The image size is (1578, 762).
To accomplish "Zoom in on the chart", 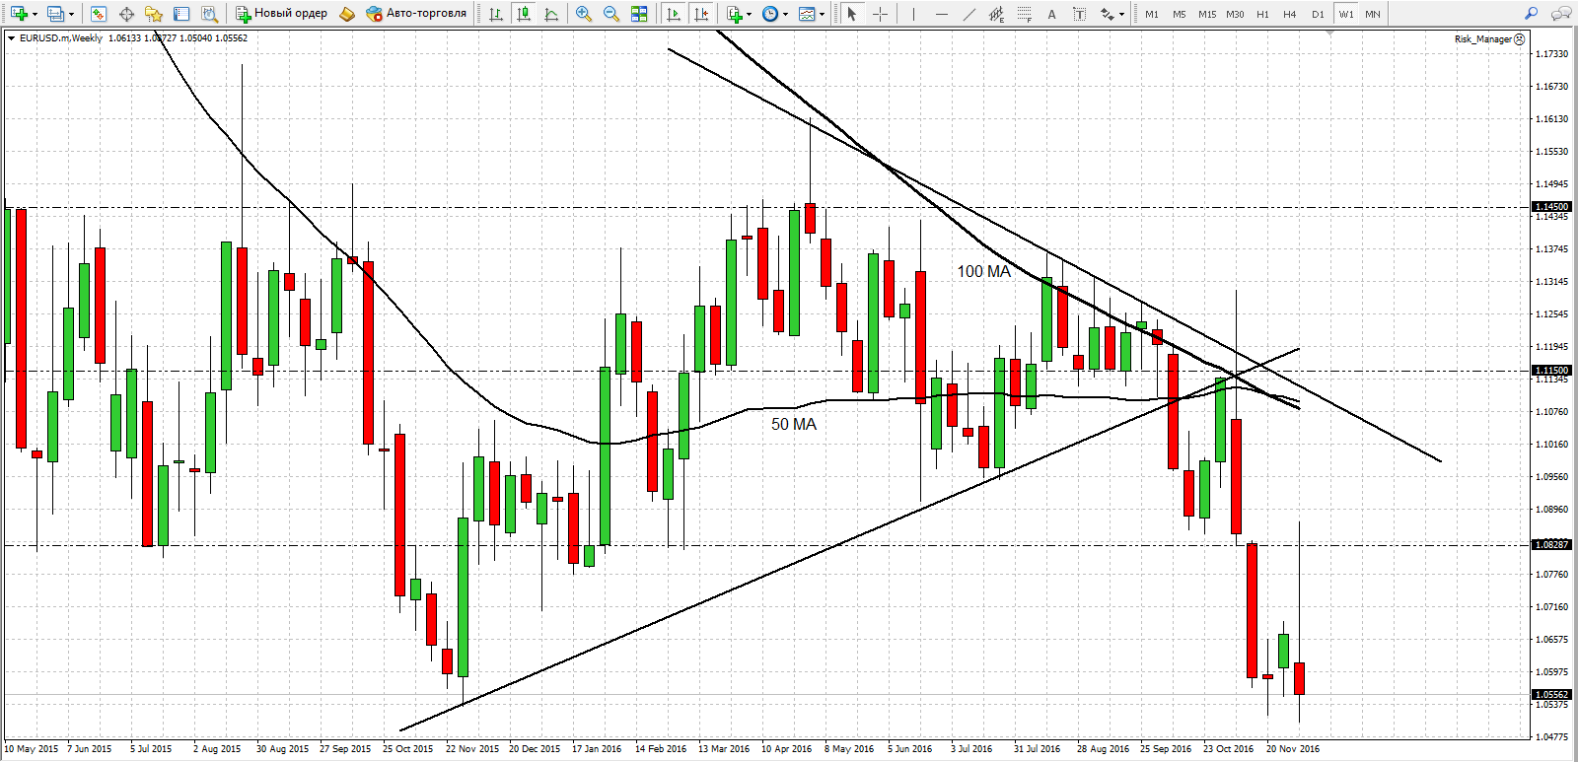I will tap(584, 14).
